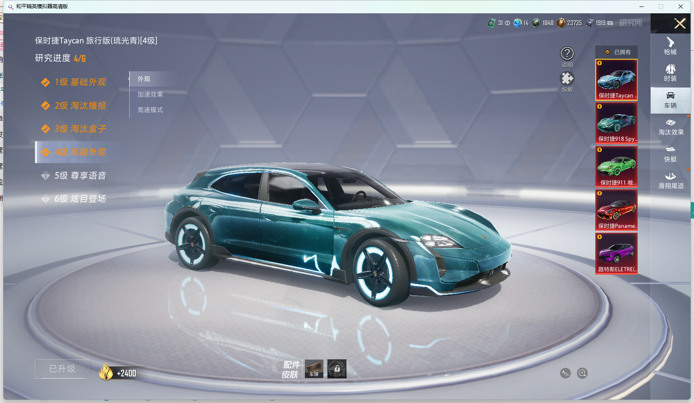
Task: Close the lab screen with the X
Action: [x=679, y=24]
